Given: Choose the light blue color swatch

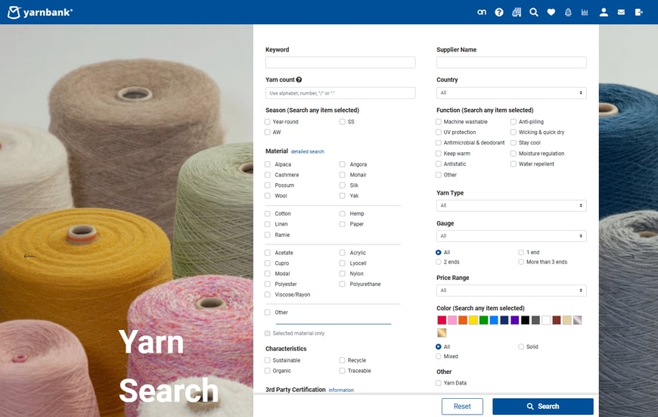Looking at the screenshot, I should [494, 320].
